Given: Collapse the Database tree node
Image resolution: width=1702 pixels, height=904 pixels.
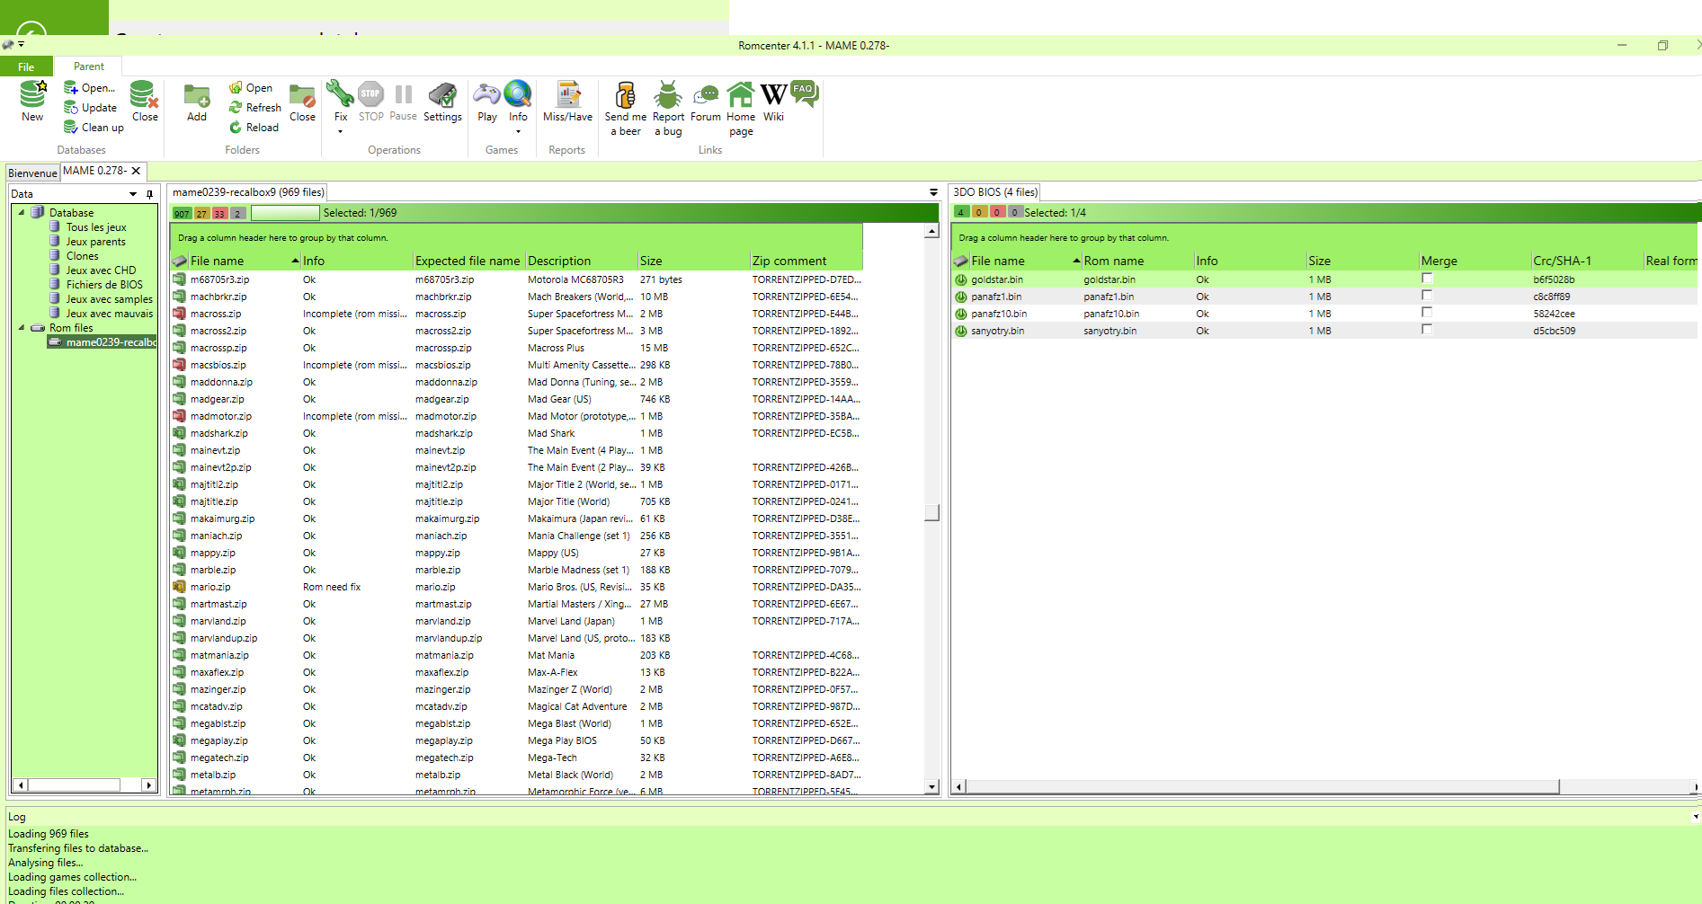Looking at the screenshot, I should click(22, 213).
